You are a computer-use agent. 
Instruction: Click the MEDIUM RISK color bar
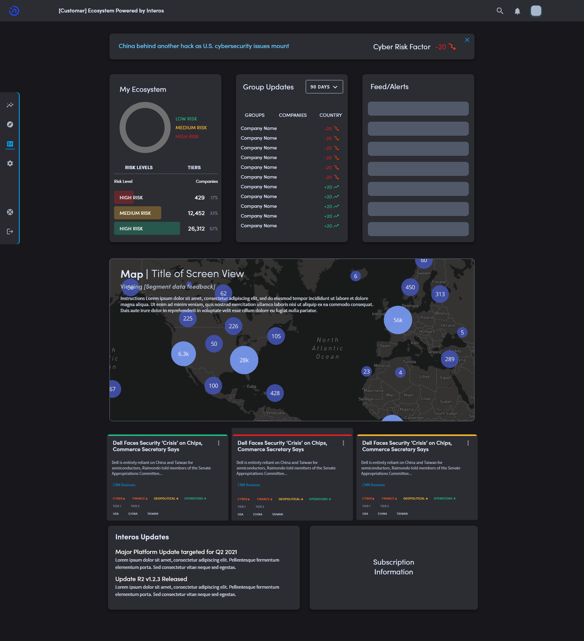[x=137, y=213]
